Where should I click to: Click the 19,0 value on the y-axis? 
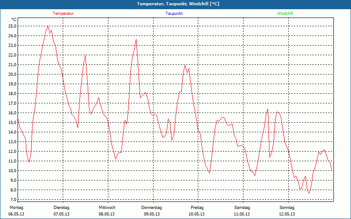[12, 84]
